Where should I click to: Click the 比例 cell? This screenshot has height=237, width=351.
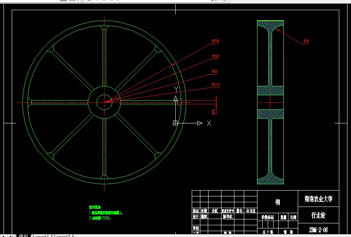coord(293,217)
